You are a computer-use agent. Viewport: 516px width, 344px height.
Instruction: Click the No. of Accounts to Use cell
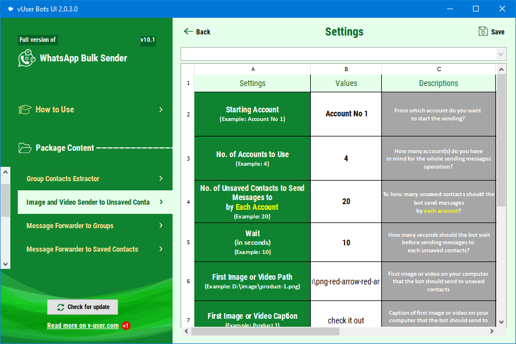(252, 158)
